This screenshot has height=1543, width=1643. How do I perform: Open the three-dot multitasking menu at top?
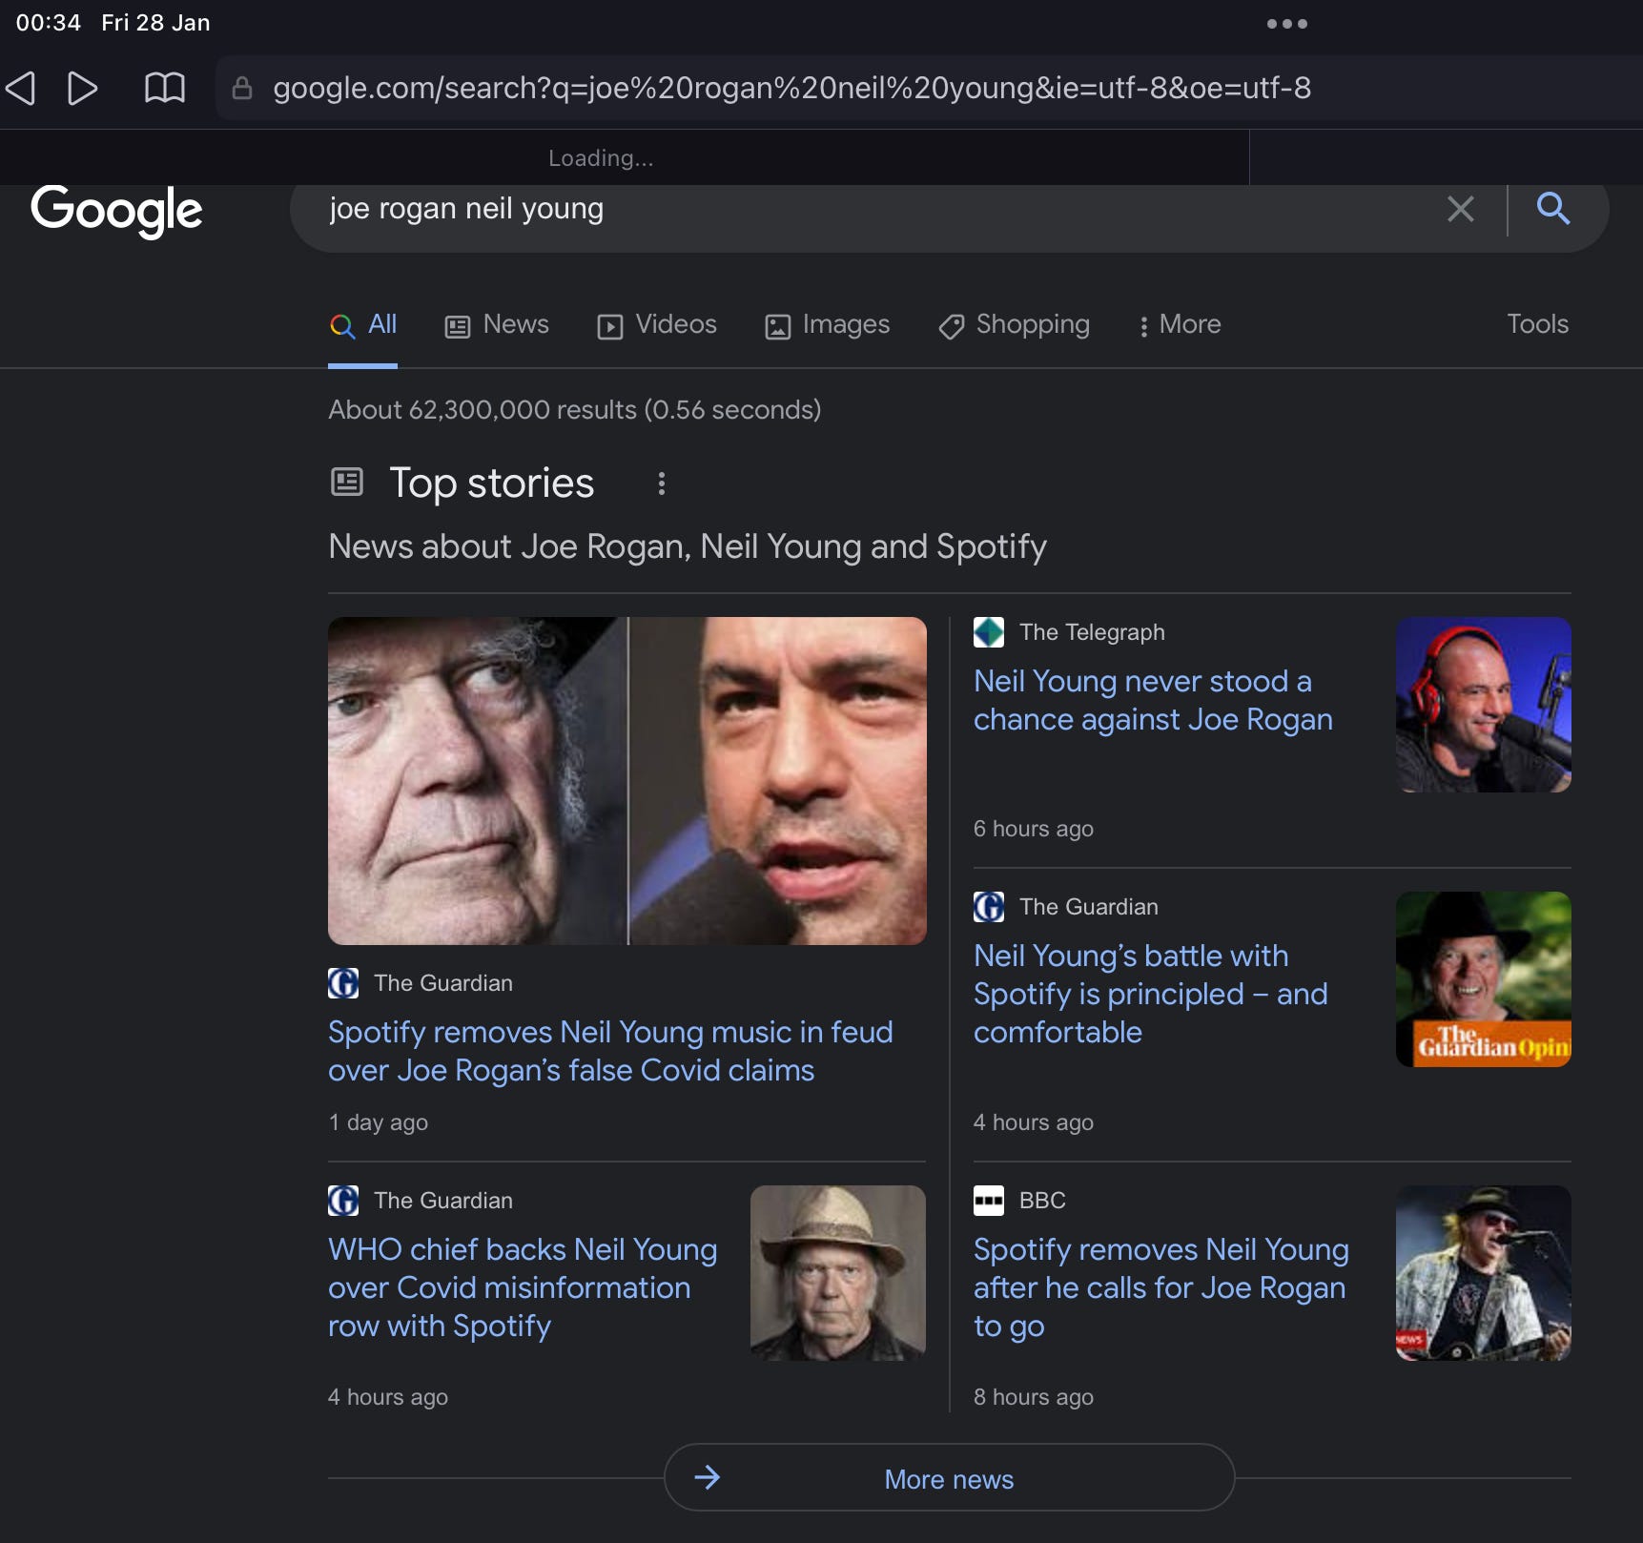click(x=1286, y=24)
